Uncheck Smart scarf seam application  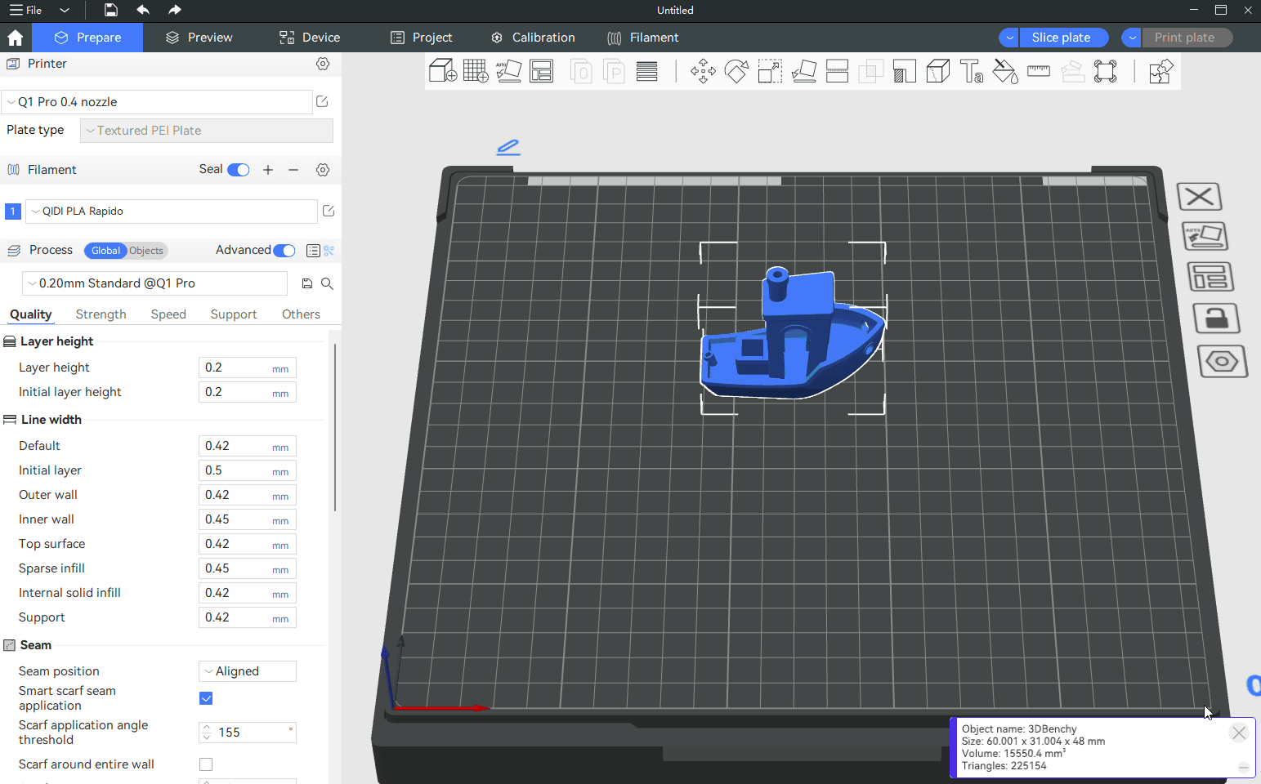206,698
